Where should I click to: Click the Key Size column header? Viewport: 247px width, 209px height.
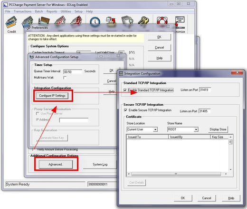coord(219,137)
